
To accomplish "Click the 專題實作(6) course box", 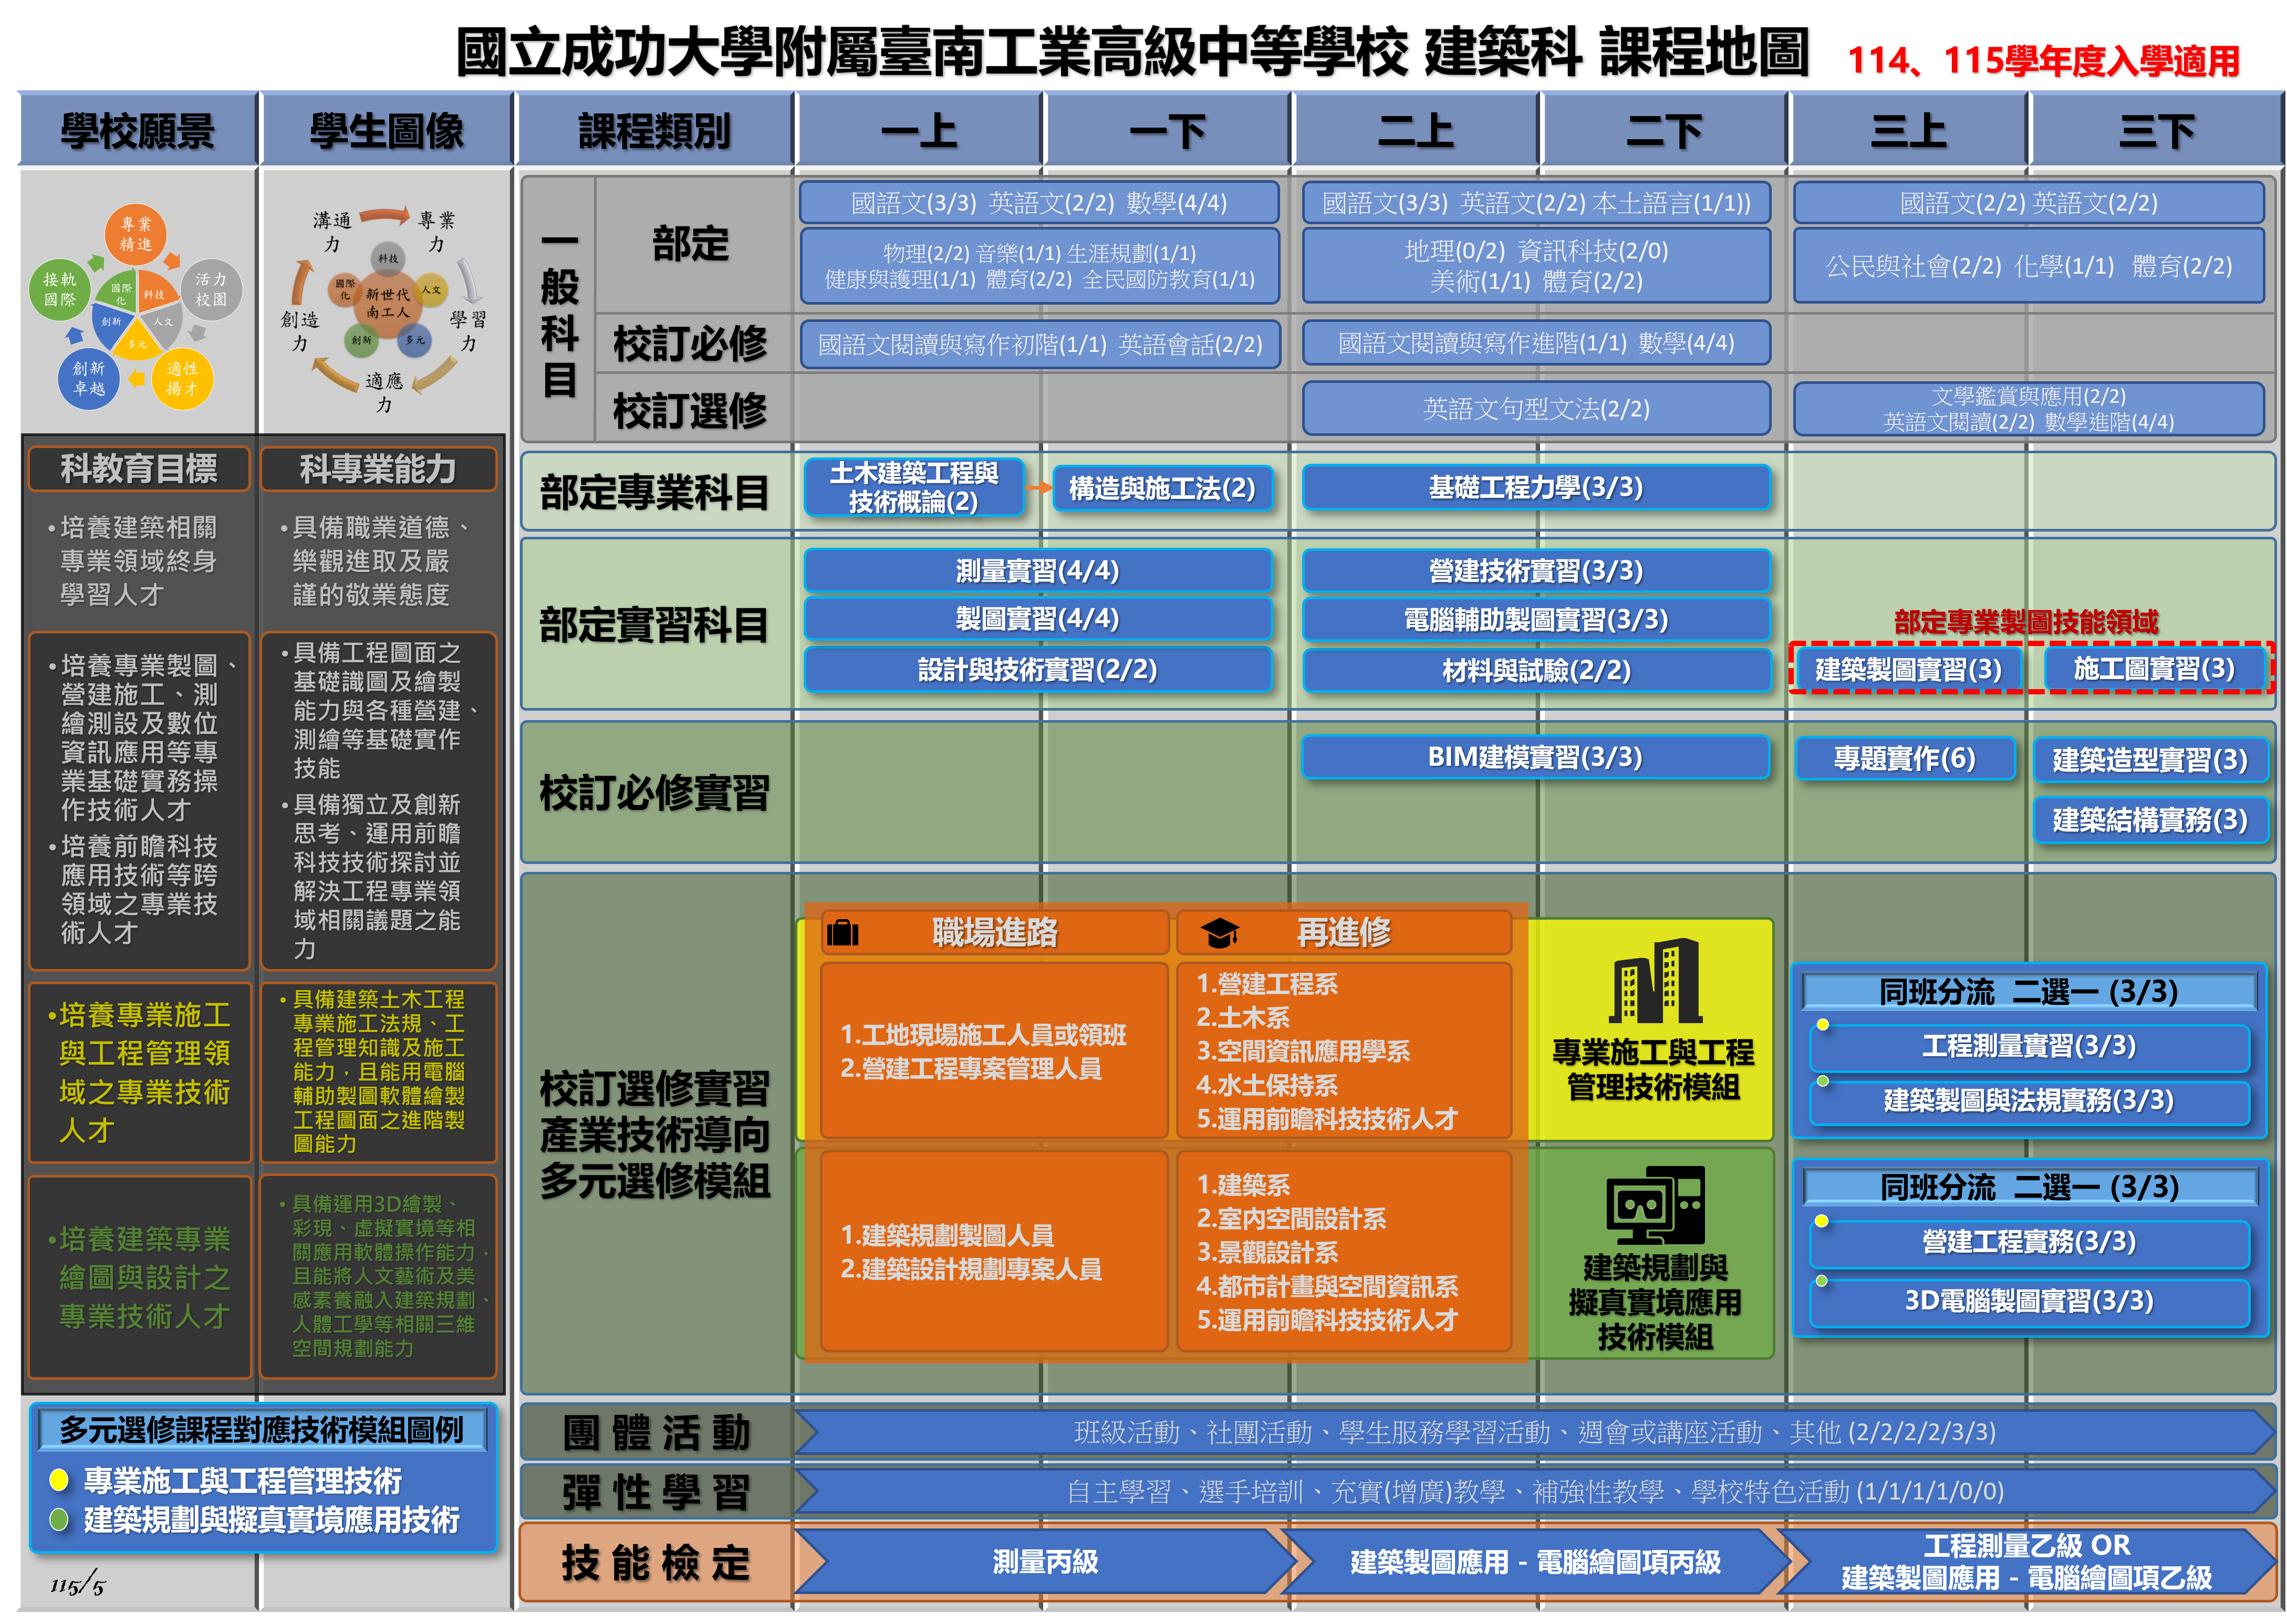I will 1904,759.
